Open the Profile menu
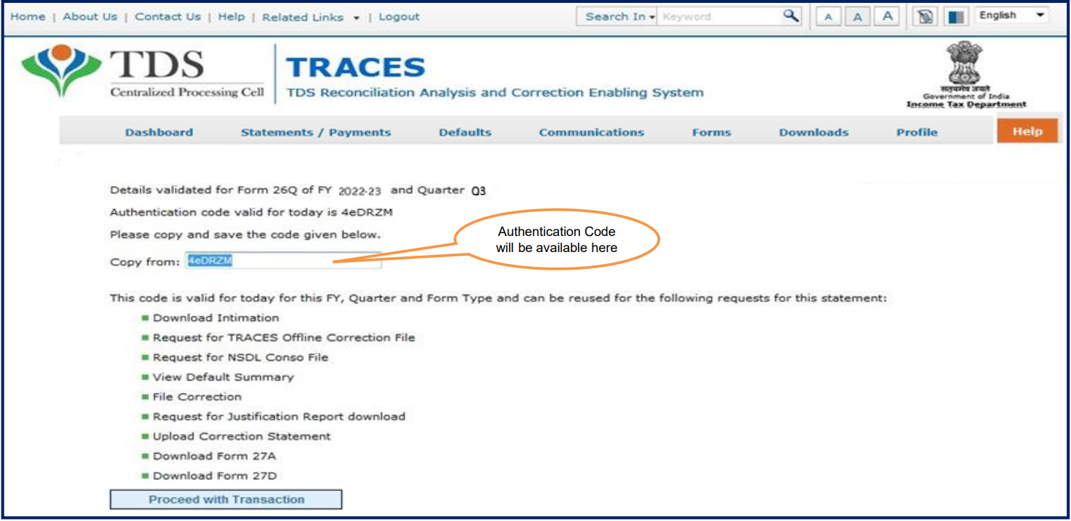The height and width of the screenshot is (521, 1071). click(917, 132)
